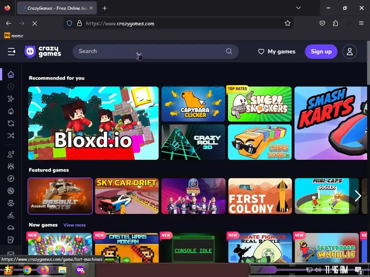Open Karate Fighter Real Battle game
Viewport: 370px width, 277px height.
pyautogui.click(x=260, y=248)
